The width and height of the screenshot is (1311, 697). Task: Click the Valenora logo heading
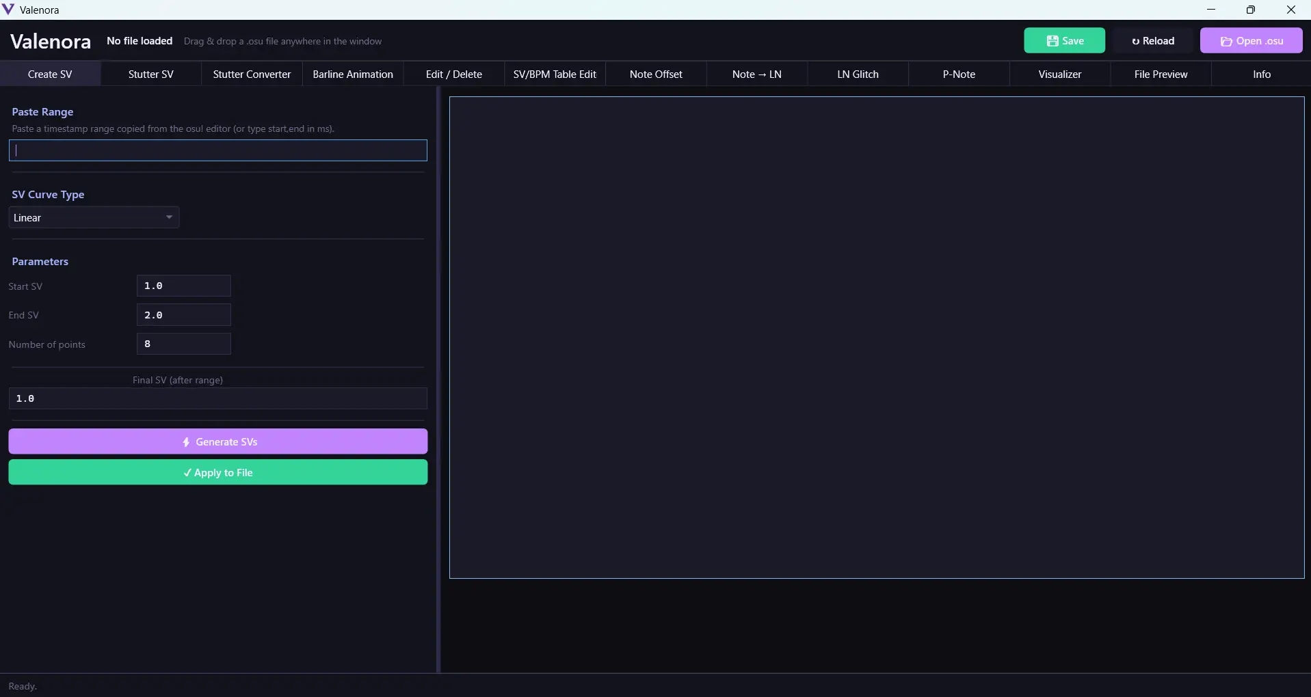pos(51,42)
